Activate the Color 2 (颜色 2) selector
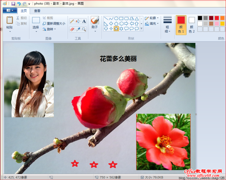Viewport: 226px width, 180px height. (192, 25)
